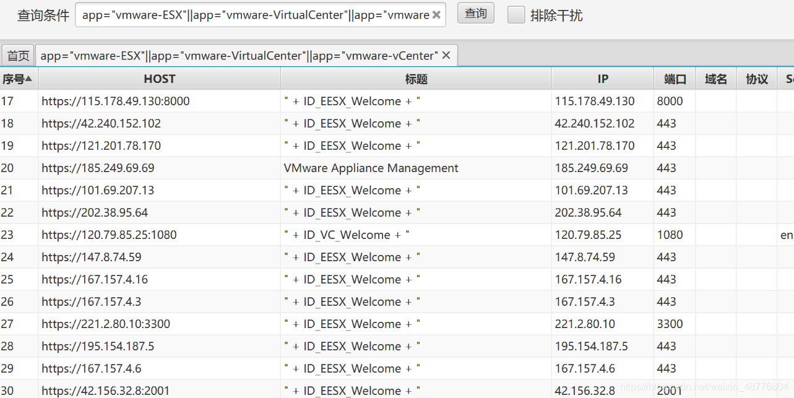Toggle the 排除干扰 checkbox
794x398 pixels.
pyautogui.click(x=516, y=15)
